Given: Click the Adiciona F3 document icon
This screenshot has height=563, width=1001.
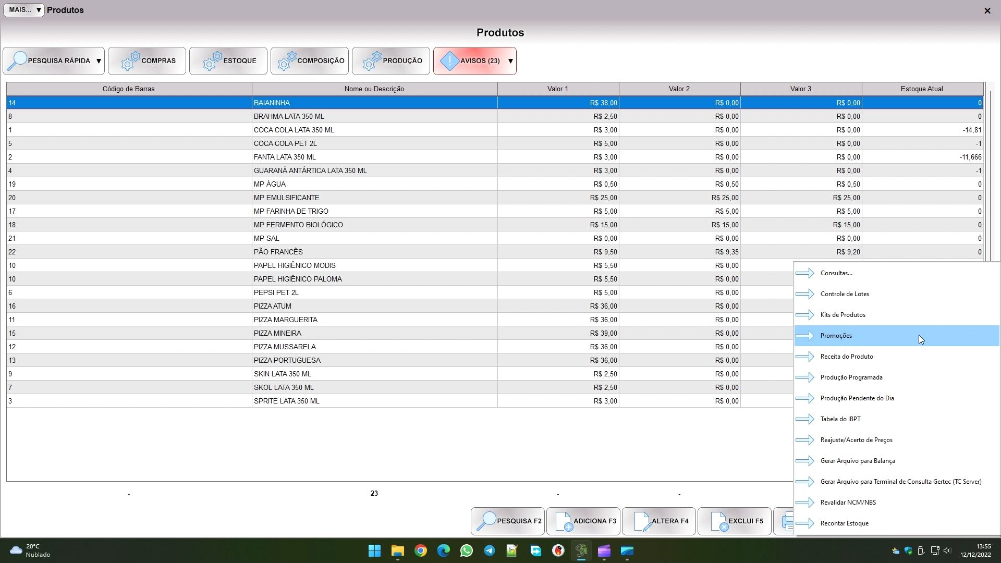Looking at the screenshot, I should 563,521.
